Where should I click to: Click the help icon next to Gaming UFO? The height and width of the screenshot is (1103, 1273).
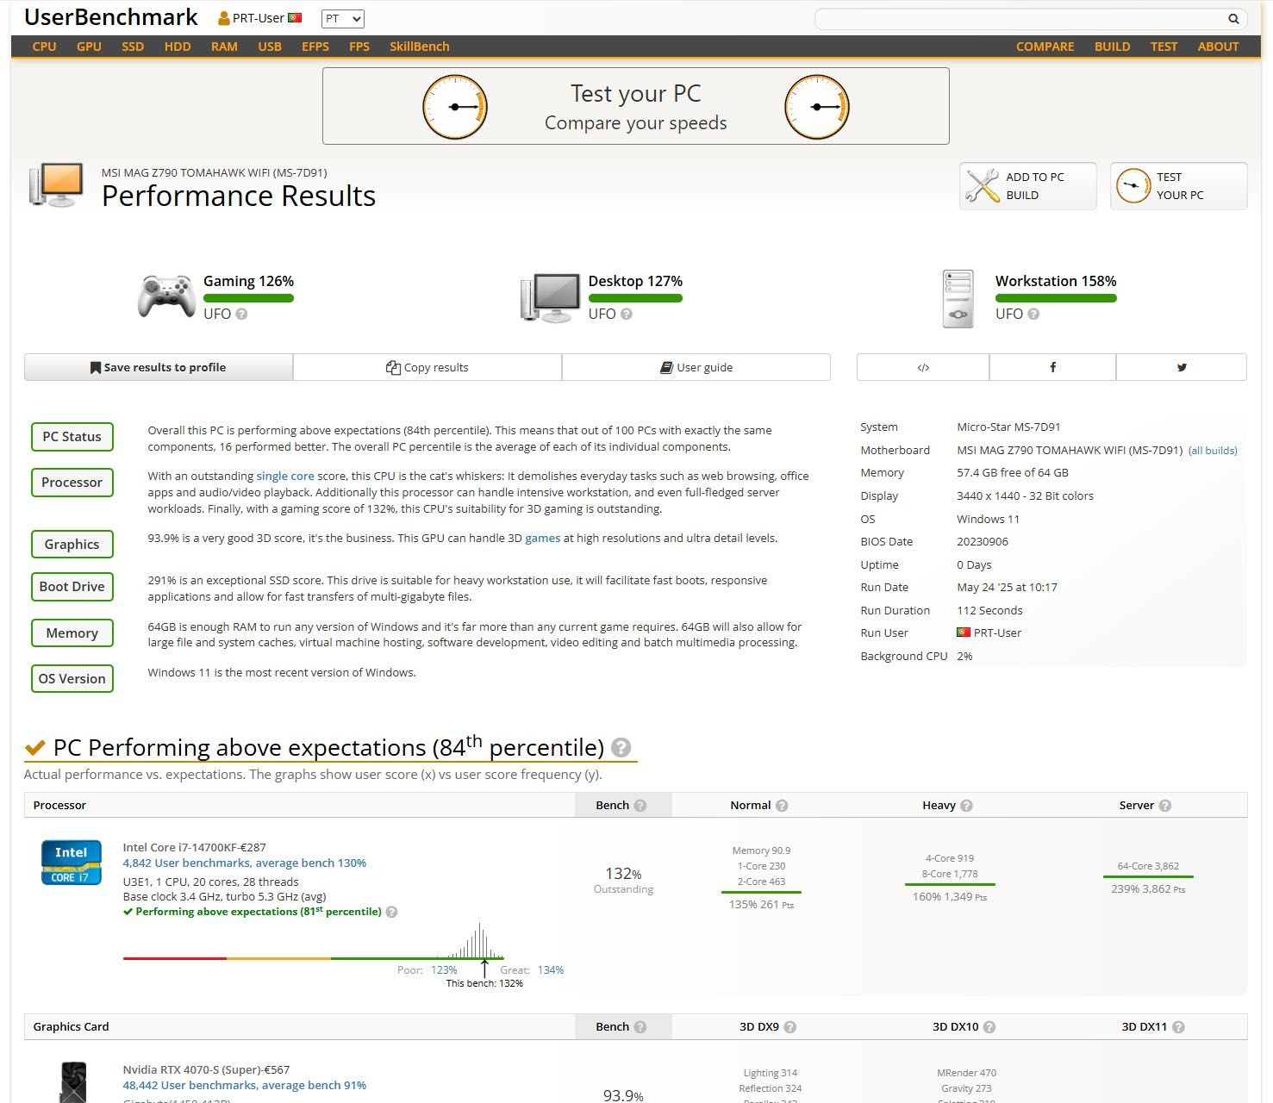pos(241,314)
